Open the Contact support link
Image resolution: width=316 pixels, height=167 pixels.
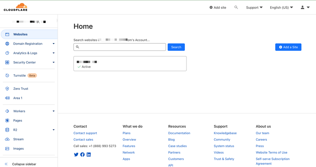click(85, 133)
